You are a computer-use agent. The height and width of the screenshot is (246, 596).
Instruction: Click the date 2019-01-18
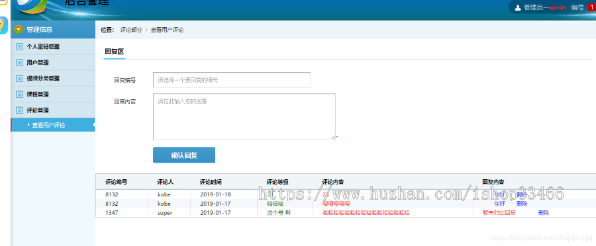[x=215, y=194]
